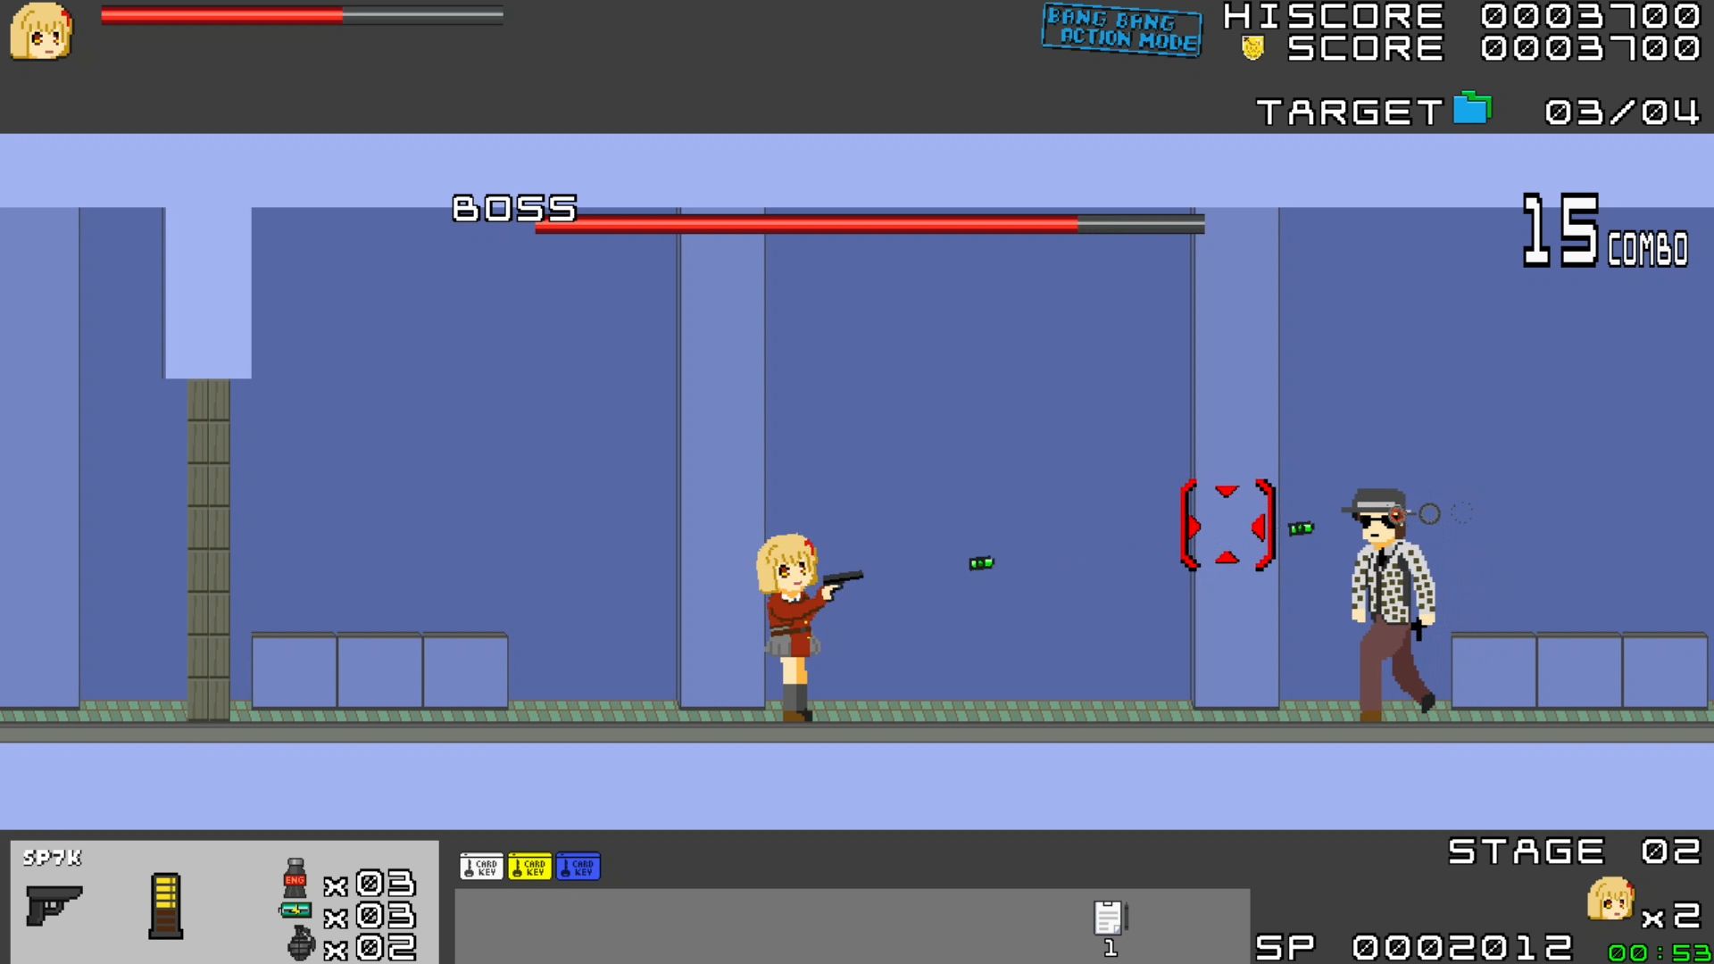Click the player health bar at top
Screen dimensions: 1714x964
tap(302, 15)
